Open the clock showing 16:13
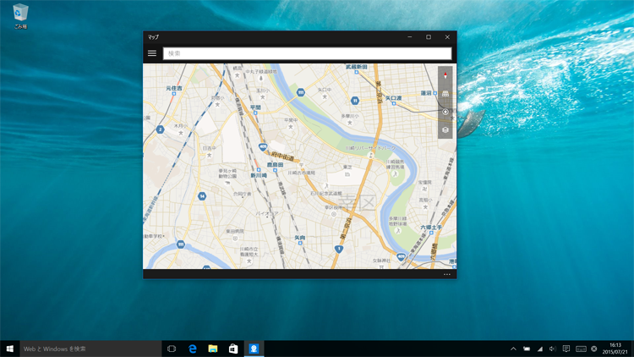Image resolution: width=634 pixels, height=357 pixels. (615, 349)
